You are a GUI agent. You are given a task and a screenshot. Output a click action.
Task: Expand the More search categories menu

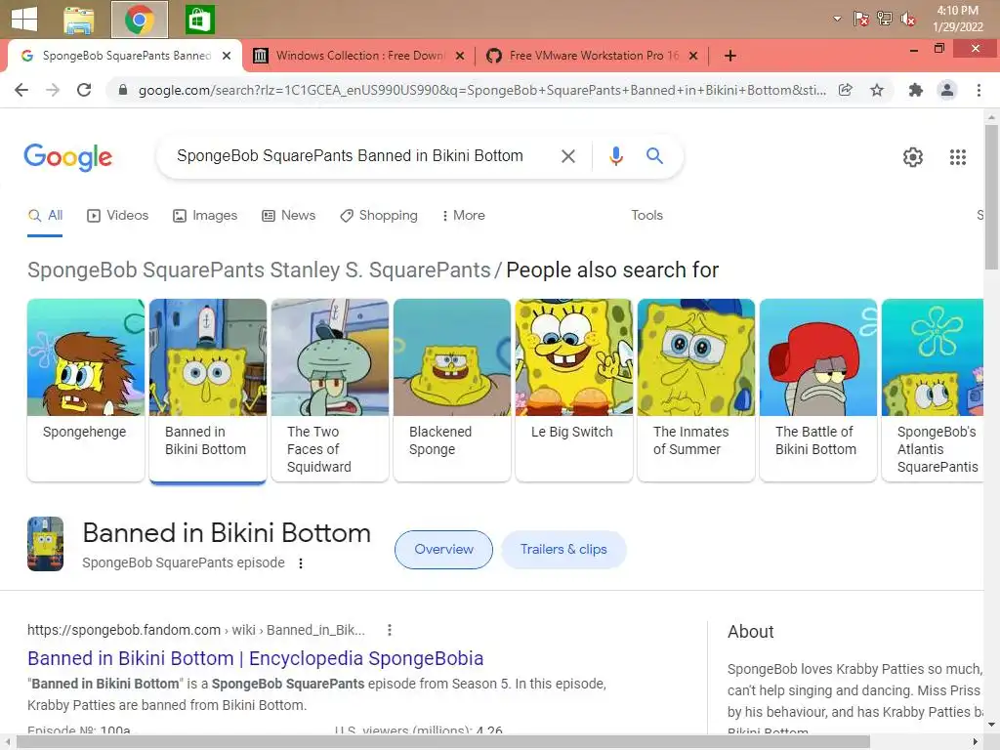pyautogui.click(x=463, y=216)
